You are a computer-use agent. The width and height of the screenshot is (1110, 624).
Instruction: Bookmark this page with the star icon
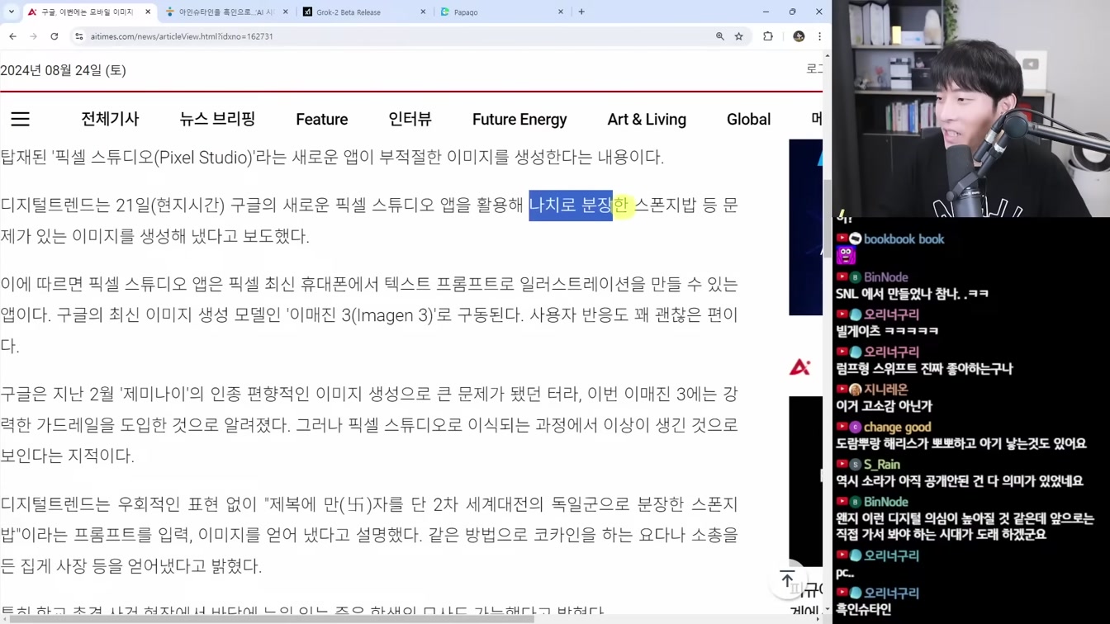[x=739, y=36]
